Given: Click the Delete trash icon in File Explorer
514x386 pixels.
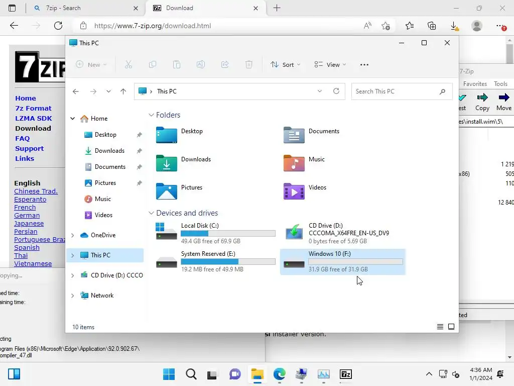Looking at the screenshot, I should [249, 65].
